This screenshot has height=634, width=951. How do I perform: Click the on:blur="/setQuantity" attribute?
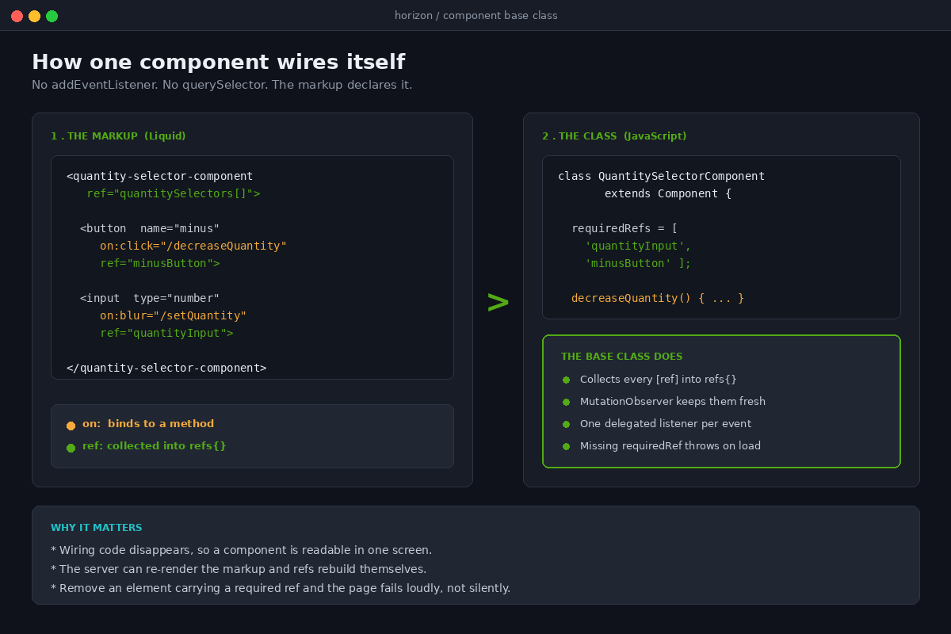[x=174, y=315]
